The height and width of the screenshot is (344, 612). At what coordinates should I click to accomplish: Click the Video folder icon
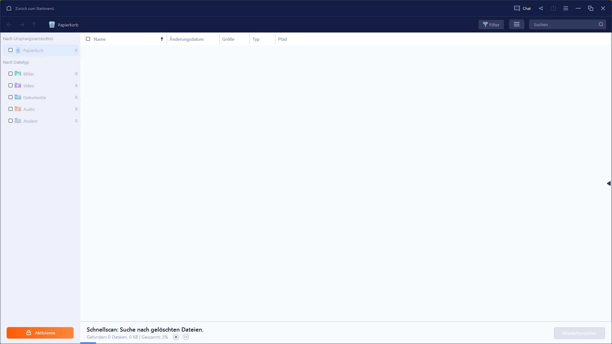pos(18,85)
